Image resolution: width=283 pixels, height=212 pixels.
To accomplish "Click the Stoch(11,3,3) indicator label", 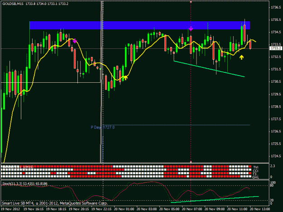I will [25, 184].
